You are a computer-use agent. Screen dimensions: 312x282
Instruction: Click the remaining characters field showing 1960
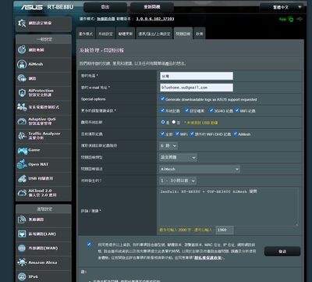(x=225, y=230)
